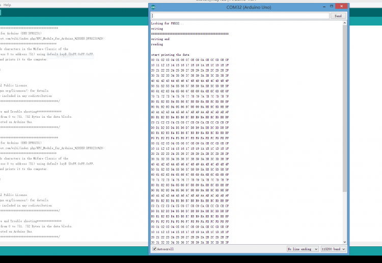This screenshot has width=382, height=263.
Task: Click the wiki URL line in code editor
Action: pos(51,38)
